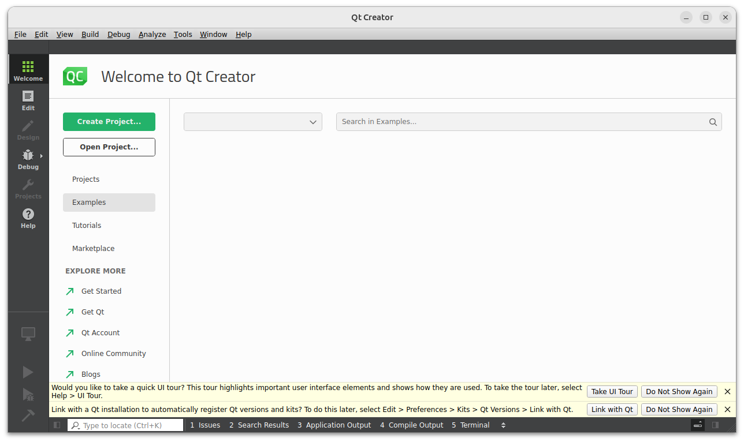Image resolution: width=744 pixels, height=442 pixels.
Task: Select Examples in welcome sidebar
Action: pyautogui.click(x=109, y=203)
